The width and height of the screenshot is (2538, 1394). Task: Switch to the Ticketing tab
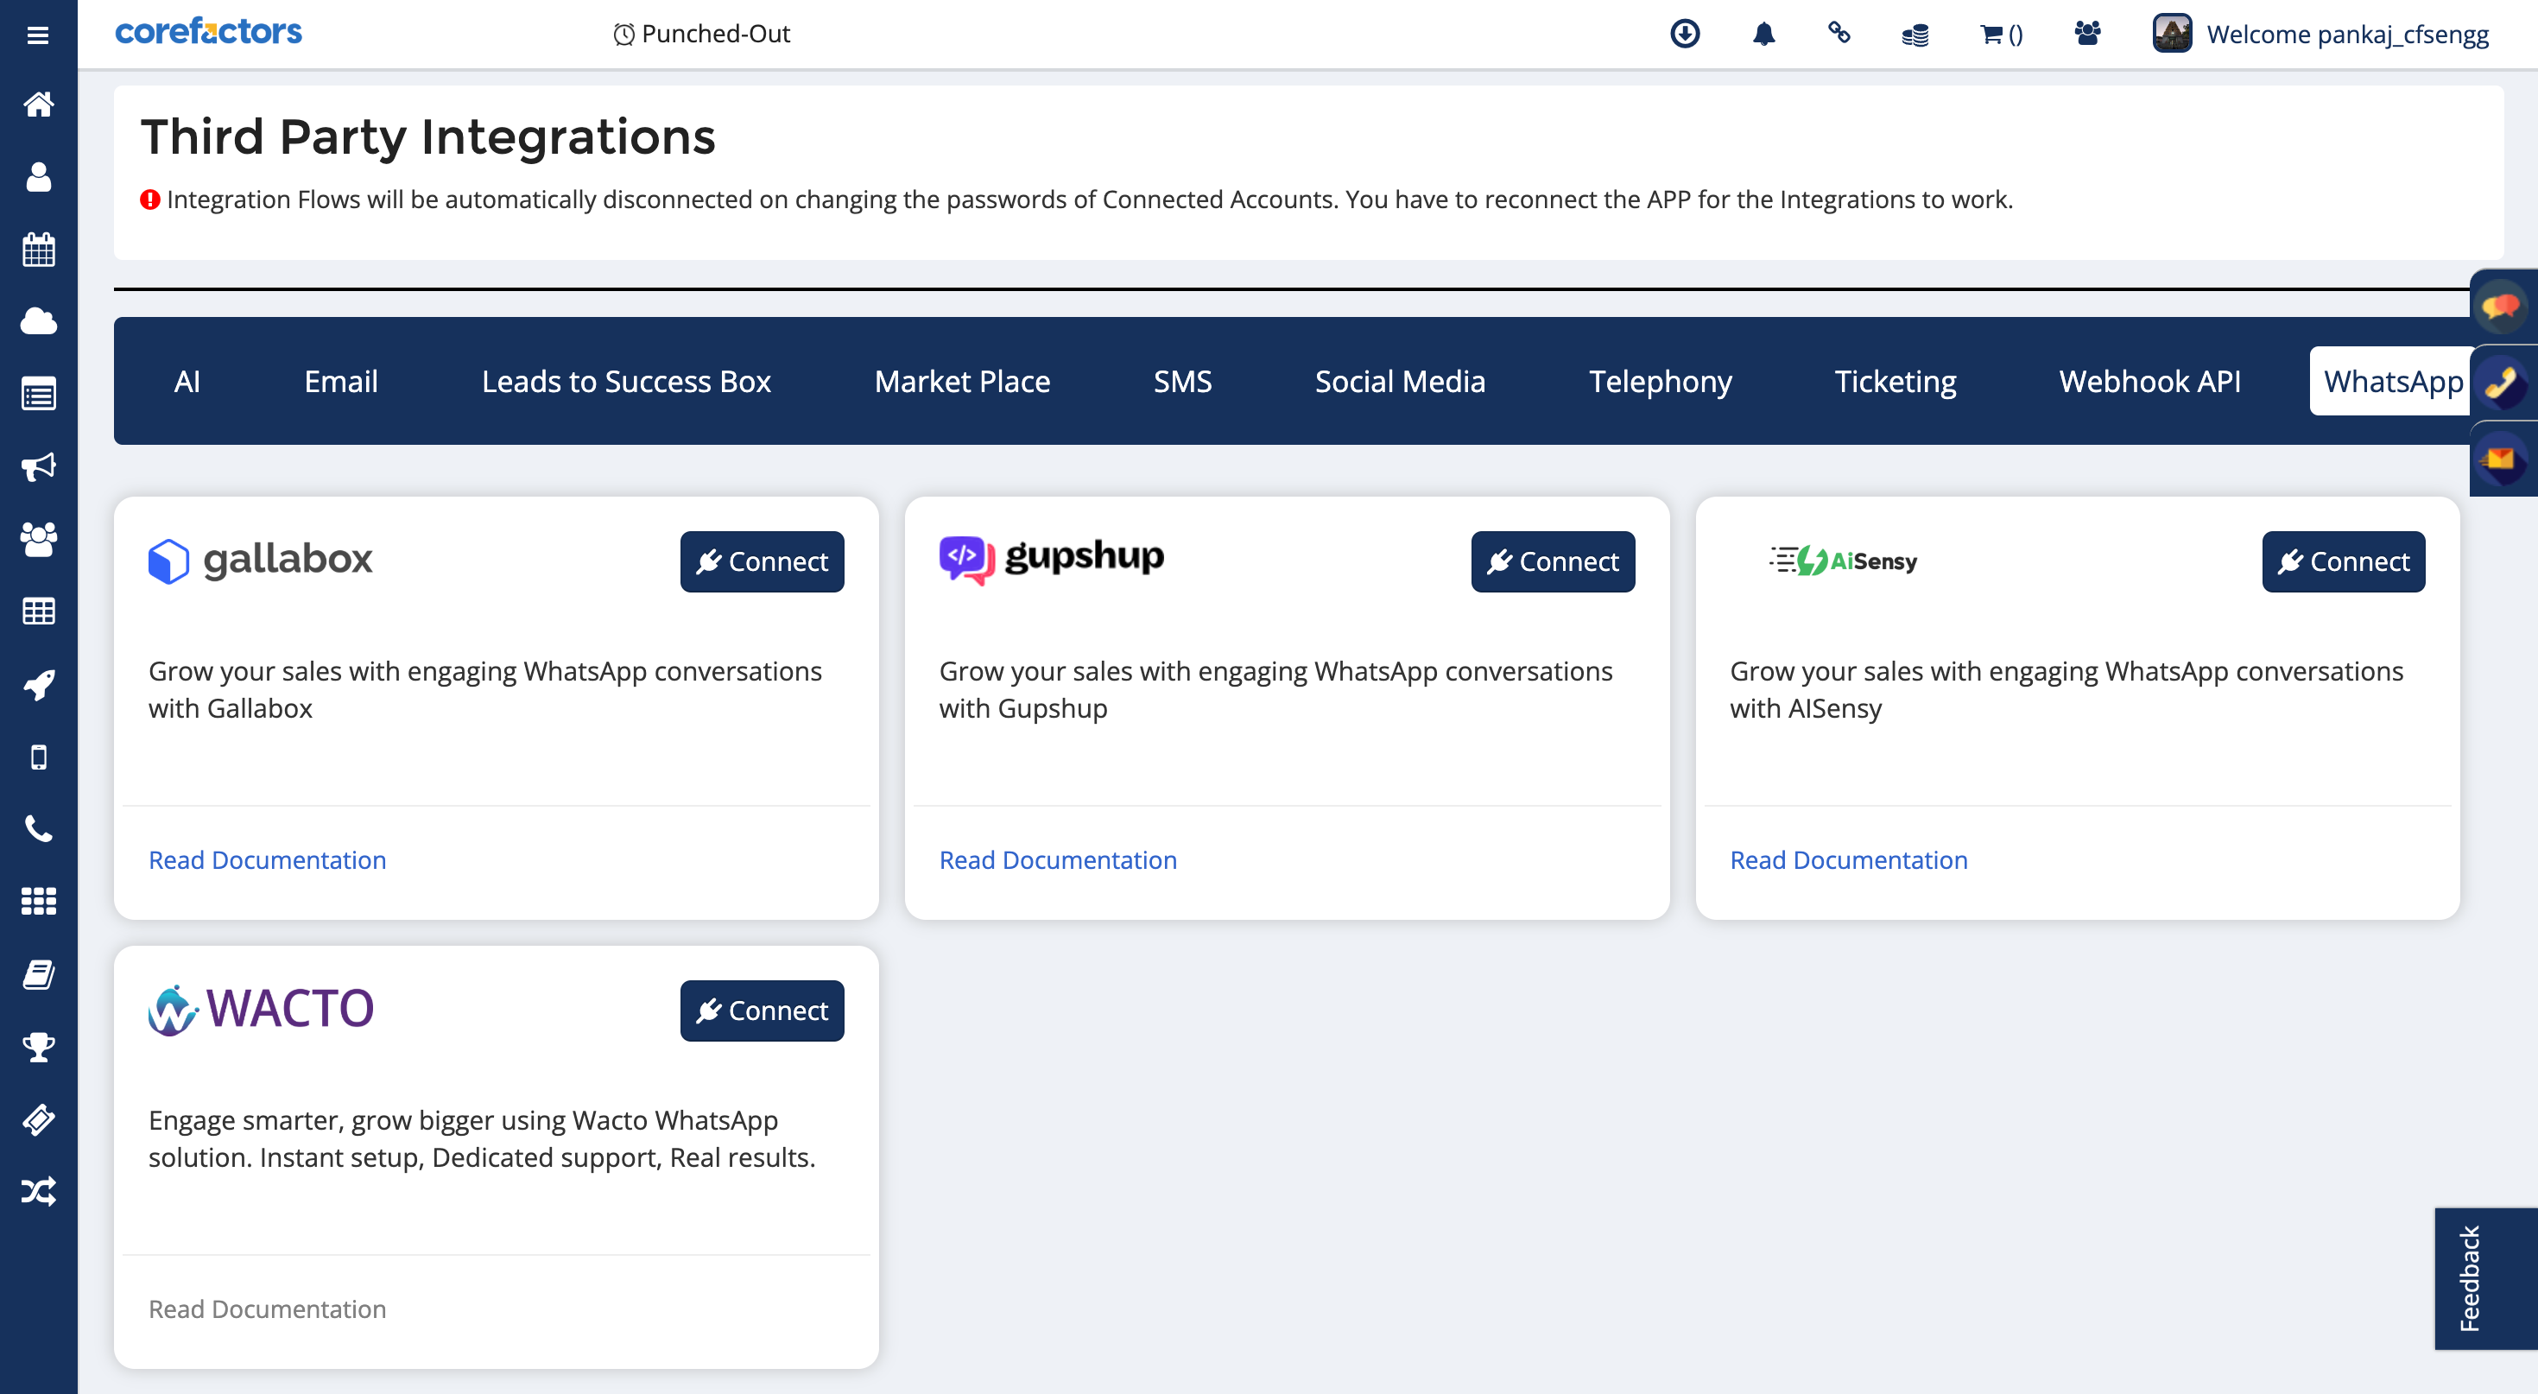point(1895,381)
